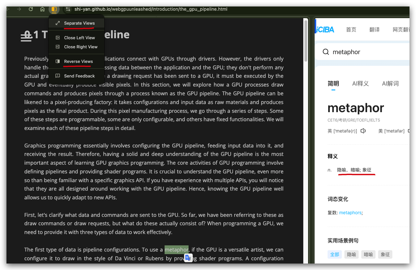This screenshot has width=416, height=270.
Task: Click the Separate Views arrows icon
Action: point(58,23)
